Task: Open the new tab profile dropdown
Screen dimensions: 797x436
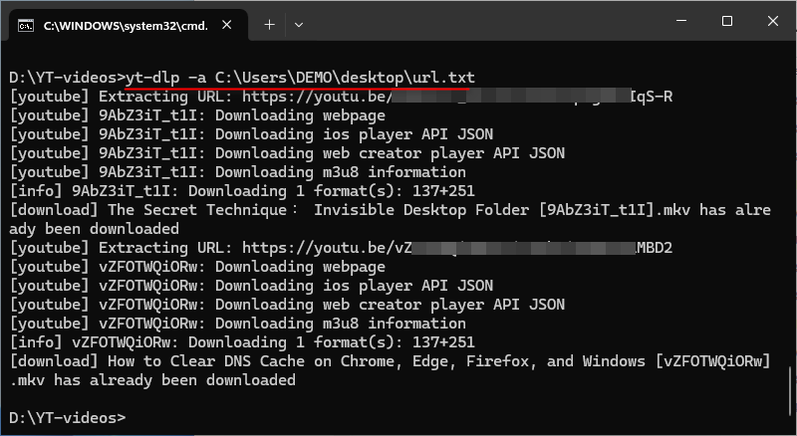Action: 299,25
